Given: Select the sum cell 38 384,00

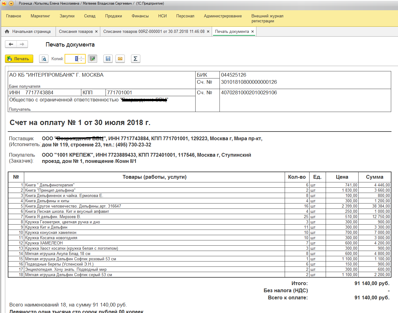Looking at the screenshot, I should tap(374, 206).
